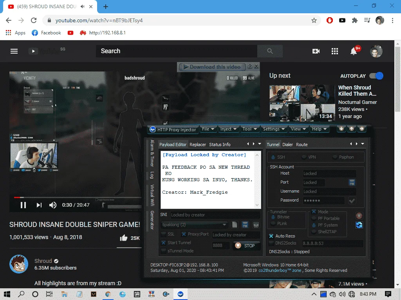Save config with floppy icon below SNI
Screen dimensions: 401x300
[x=245, y=225]
